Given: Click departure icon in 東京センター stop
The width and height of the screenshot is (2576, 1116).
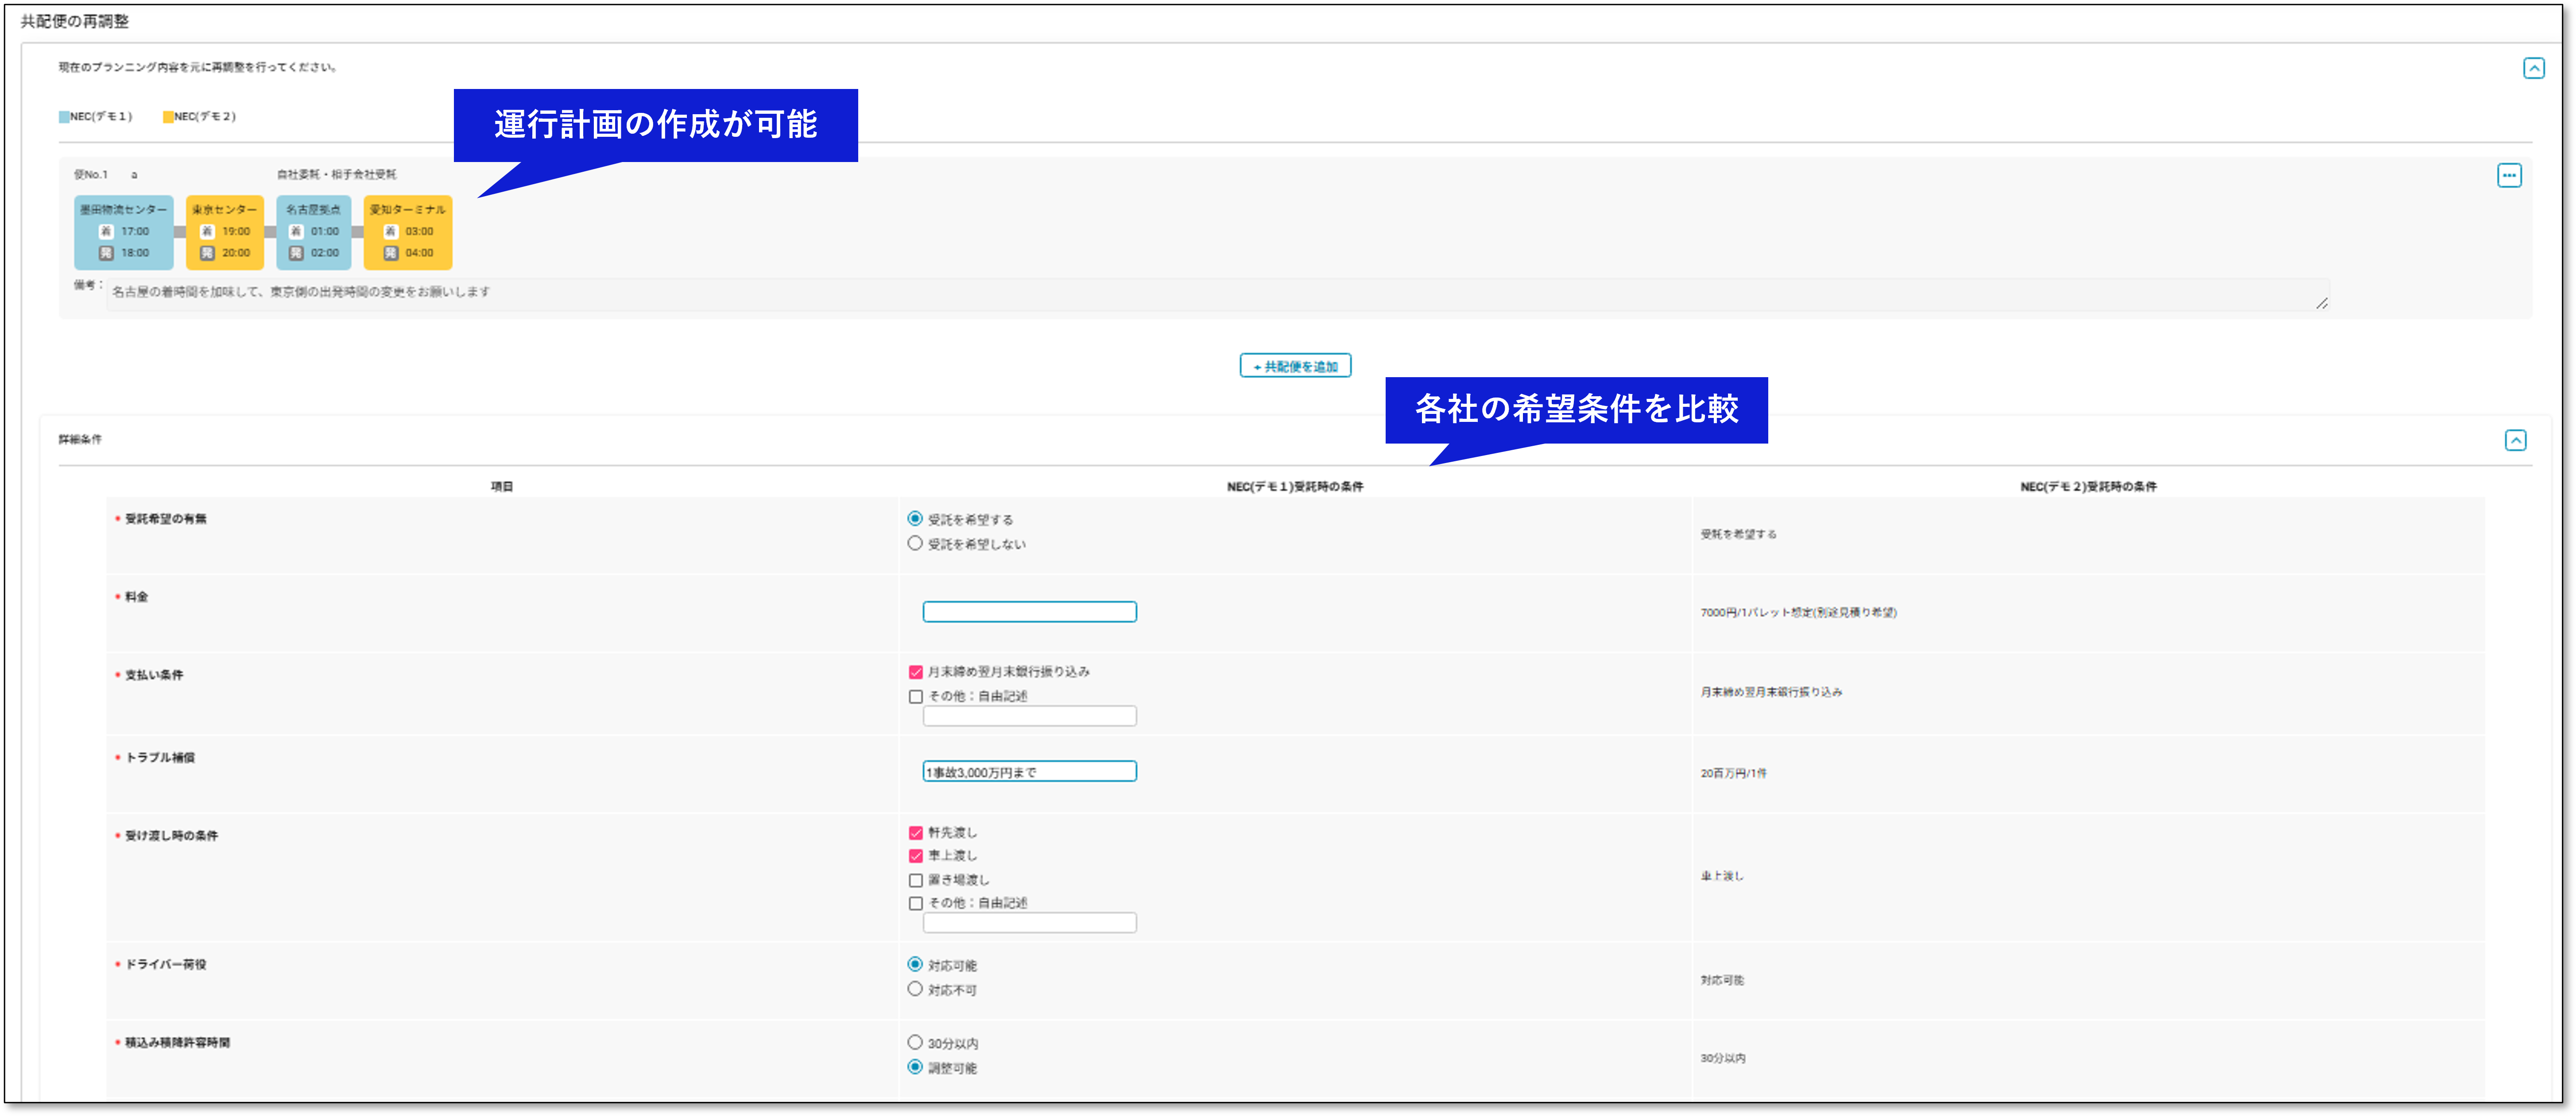Looking at the screenshot, I should [207, 253].
